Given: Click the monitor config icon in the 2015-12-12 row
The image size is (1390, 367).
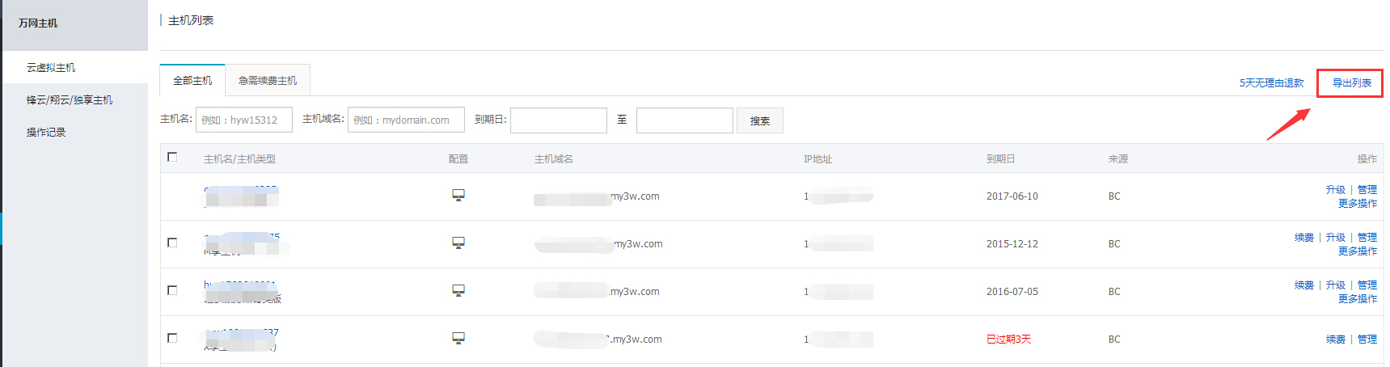Looking at the screenshot, I should click(458, 243).
